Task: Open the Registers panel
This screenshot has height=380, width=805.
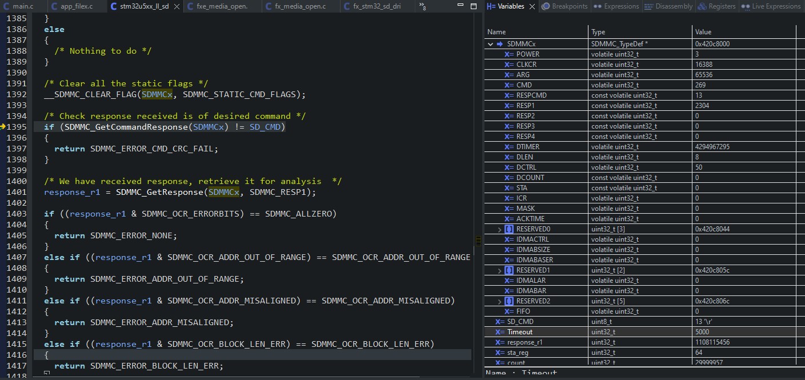Action: coord(720,6)
